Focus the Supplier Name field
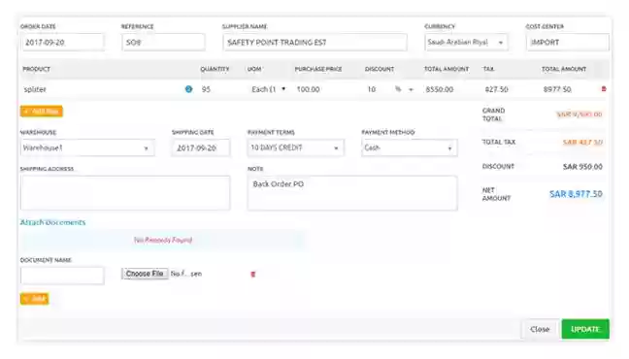The height and width of the screenshot is (359, 629). pos(314,42)
